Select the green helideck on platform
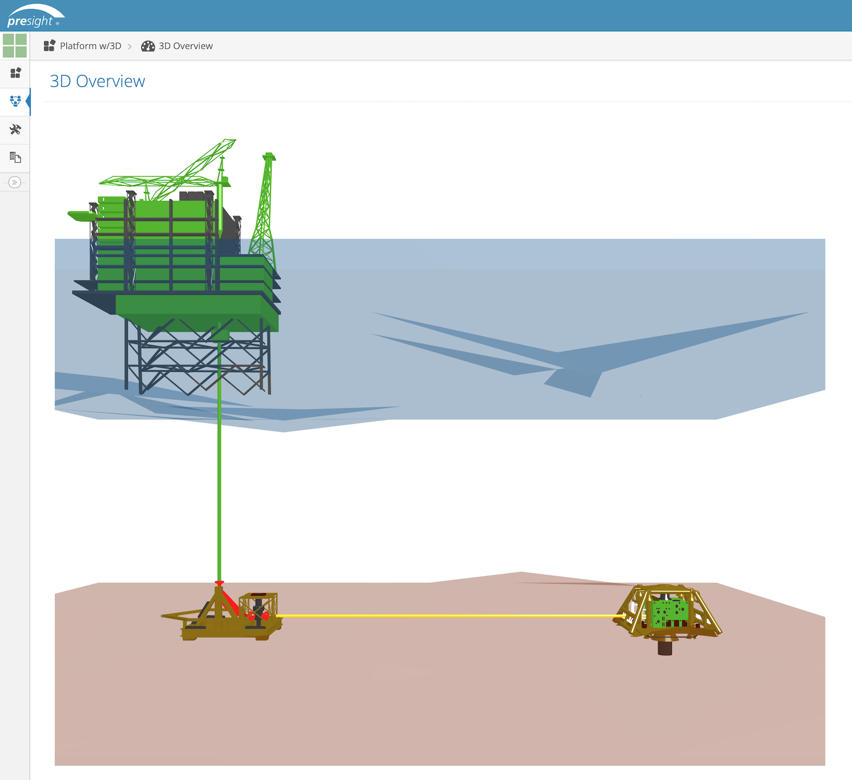 (x=83, y=216)
